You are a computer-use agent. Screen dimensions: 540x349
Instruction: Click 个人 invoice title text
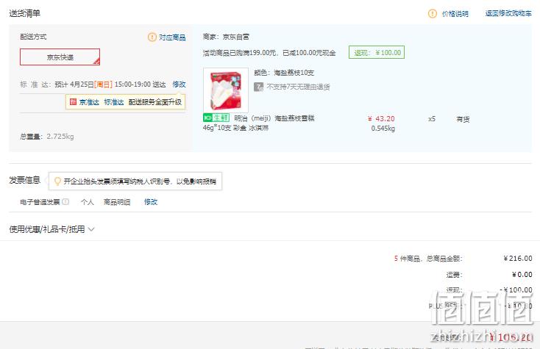click(87, 202)
